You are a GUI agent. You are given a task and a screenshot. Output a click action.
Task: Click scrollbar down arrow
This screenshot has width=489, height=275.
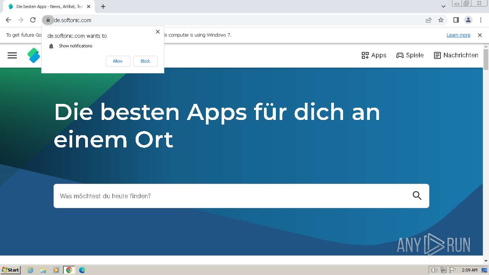(486, 261)
